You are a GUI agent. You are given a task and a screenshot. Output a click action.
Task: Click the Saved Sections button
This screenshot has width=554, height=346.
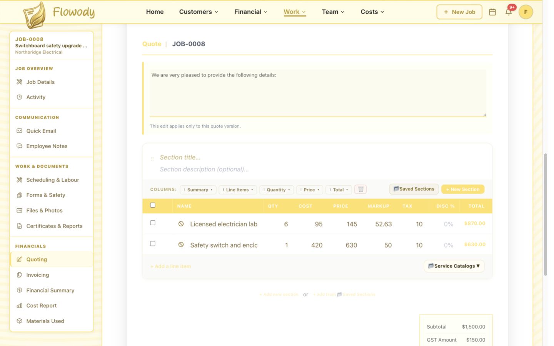(414, 189)
